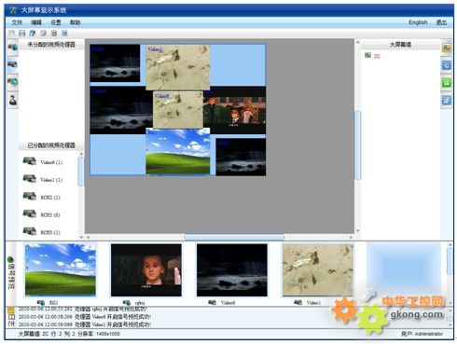Viewport: 457px width, 344px height.
Task: Select Video6 (1) in the assigned processors list
Action: coord(43,162)
